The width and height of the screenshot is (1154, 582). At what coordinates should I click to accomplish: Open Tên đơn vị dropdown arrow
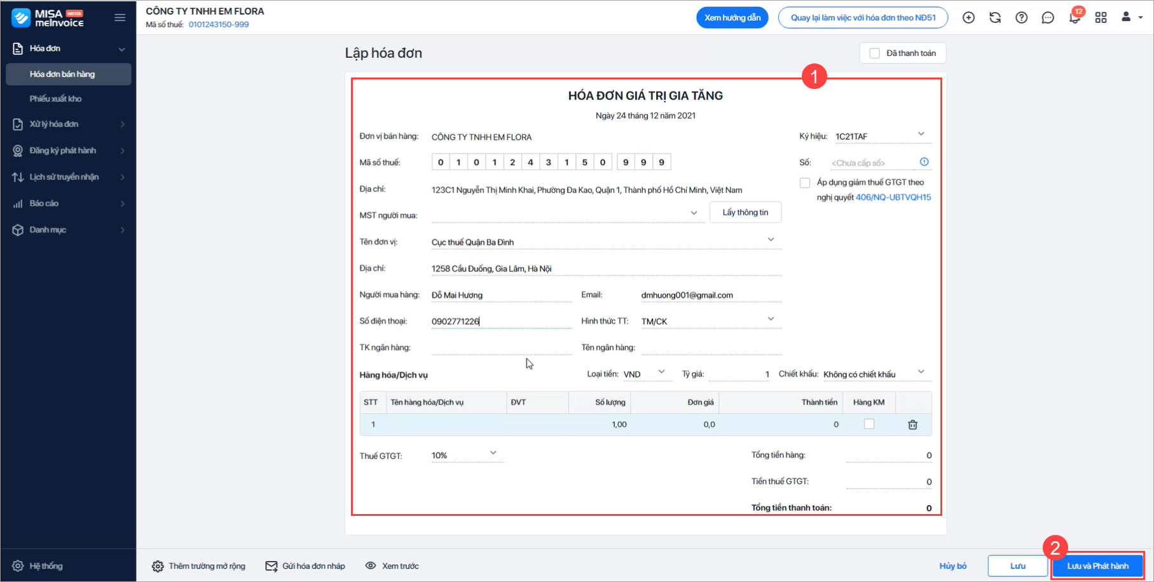[771, 240]
